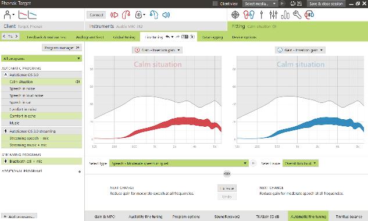This screenshot has width=368, height=221.
Task: Click the Save & close session button
Action: click(326, 3)
